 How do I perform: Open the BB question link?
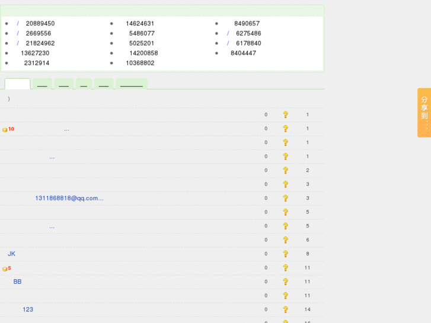[x=17, y=282]
